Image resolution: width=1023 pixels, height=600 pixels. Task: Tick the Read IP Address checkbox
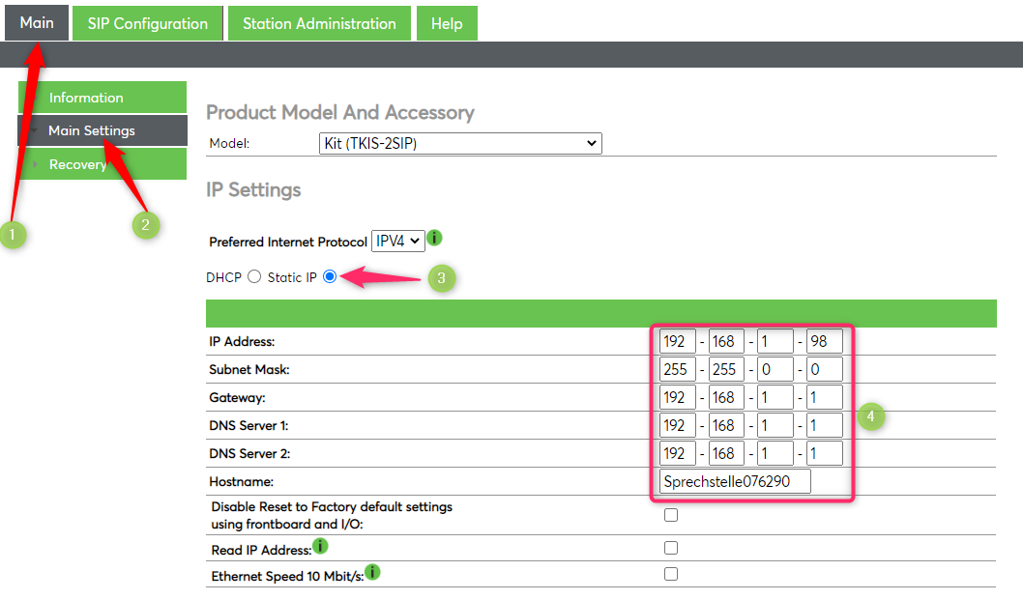coord(671,548)
